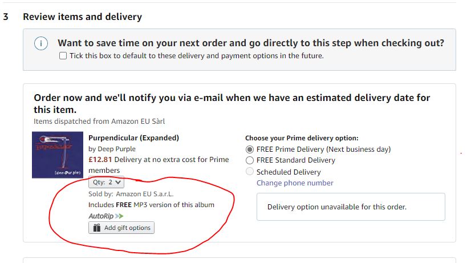This screenshot has width=471, height=263.
Task: Open the Purpendicular (Expanded) product title
Action: click(133, 137)
